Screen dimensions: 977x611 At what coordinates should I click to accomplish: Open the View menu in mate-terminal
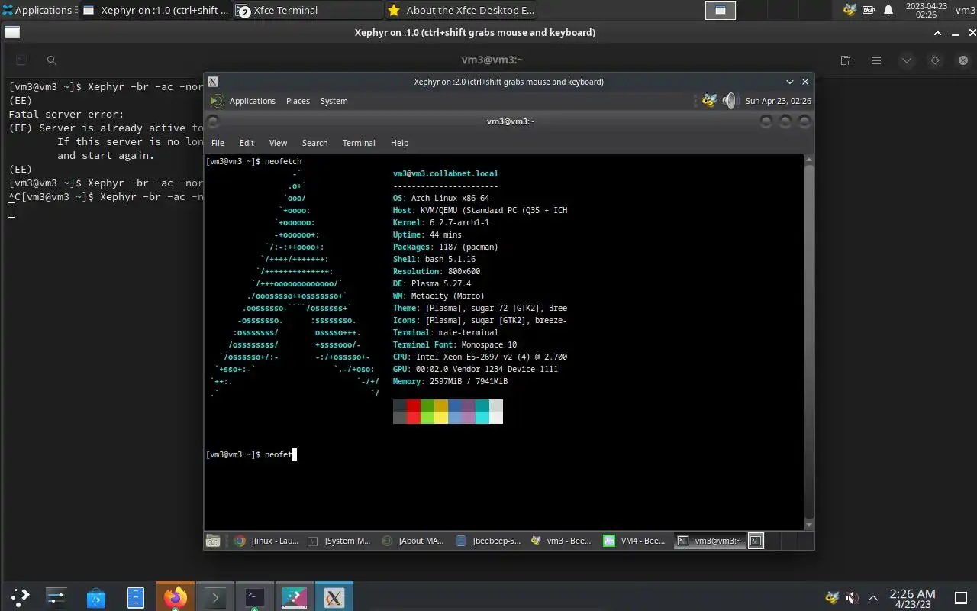pyautogui.click(x=278, y=143)
